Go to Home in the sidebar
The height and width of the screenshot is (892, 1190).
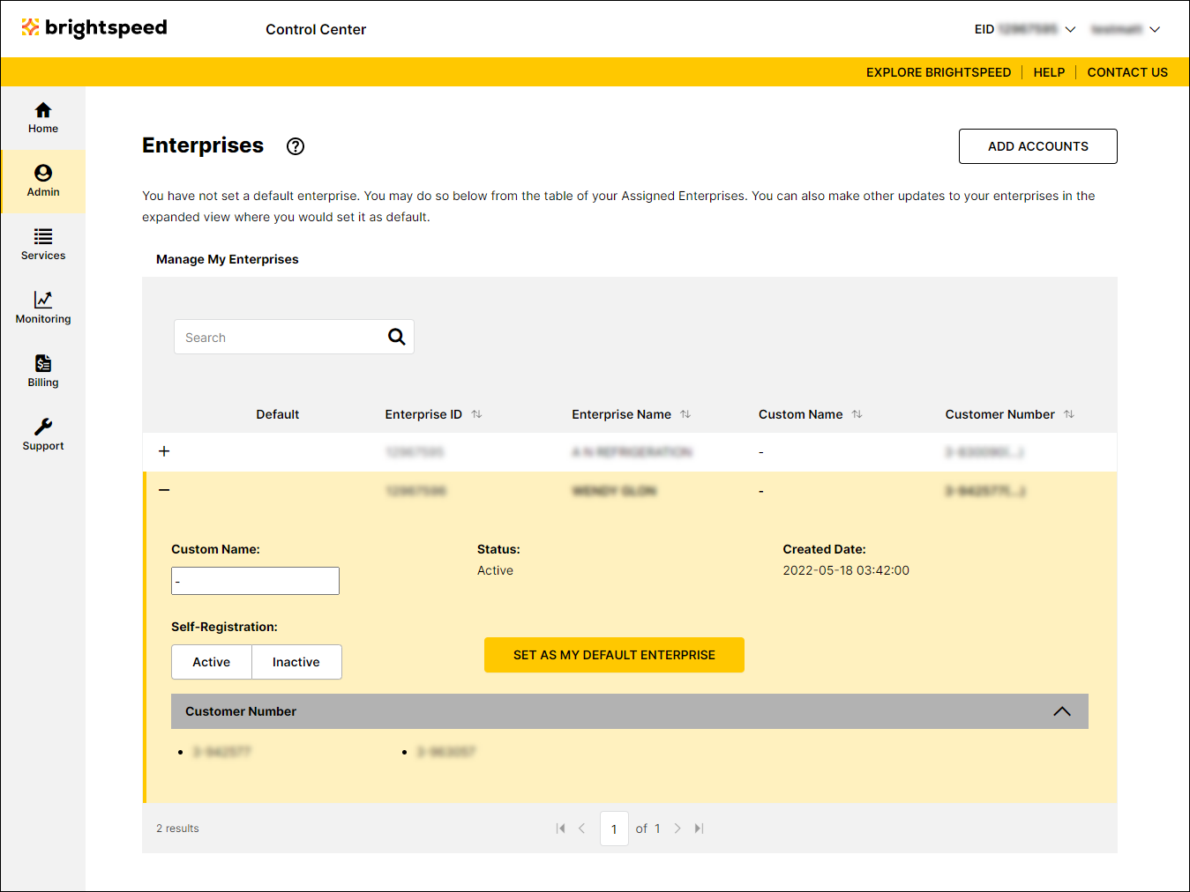tap(43, 118)
